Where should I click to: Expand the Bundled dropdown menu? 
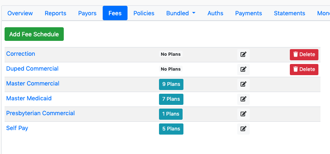click(x=181, y=13)
